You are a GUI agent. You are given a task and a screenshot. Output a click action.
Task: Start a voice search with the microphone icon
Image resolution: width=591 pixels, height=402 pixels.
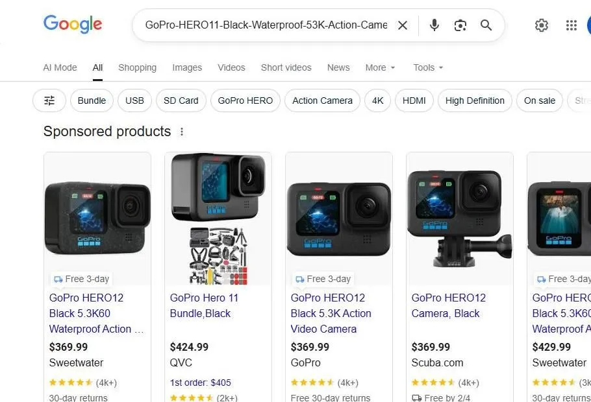(433, 25)
